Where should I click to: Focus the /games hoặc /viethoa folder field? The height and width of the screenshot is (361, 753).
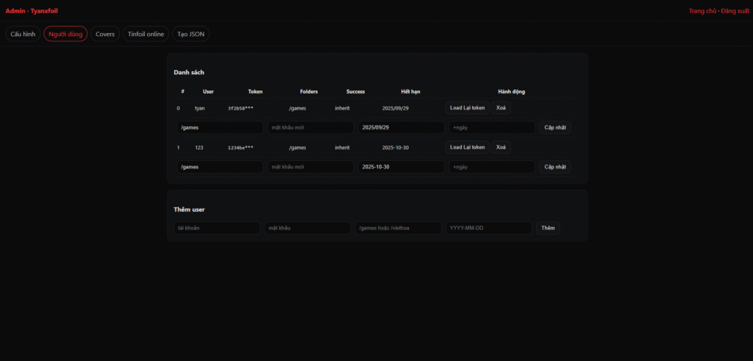(398, 228)
